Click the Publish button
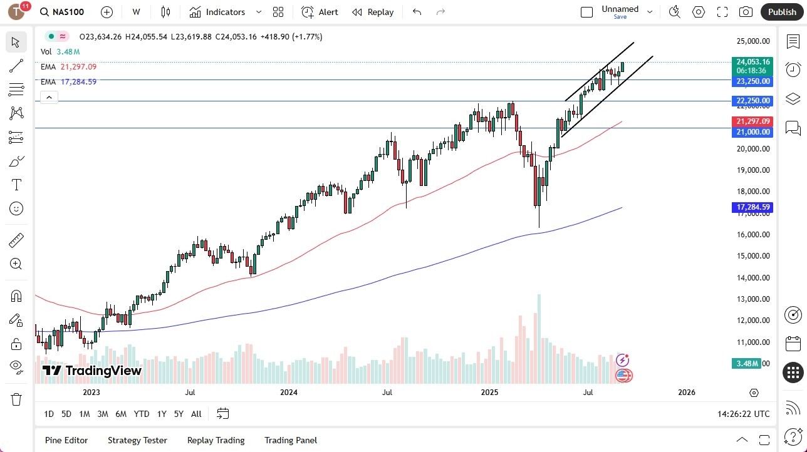Image resolution: width=807 pixels, height=452 pixels. pos(781,12)
